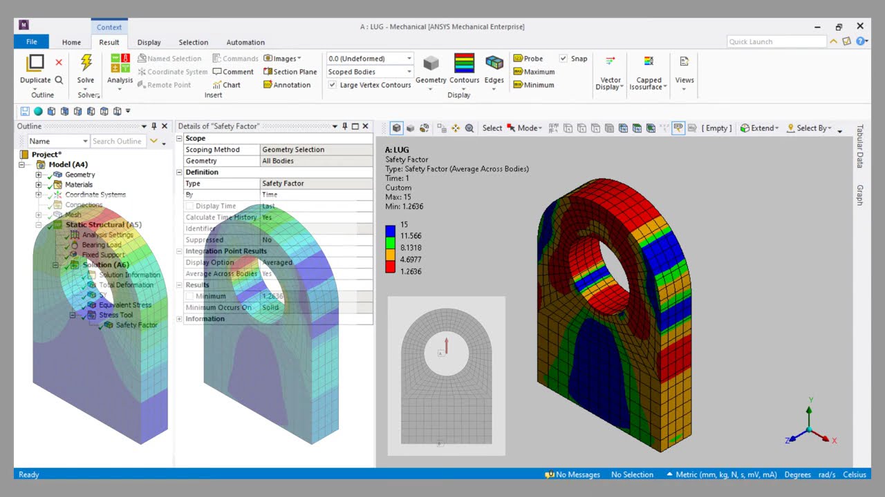Image resolution: width=885 pixels, height=497 pixels.
Task: Open the File menu
Action: (x=32, y=41)
